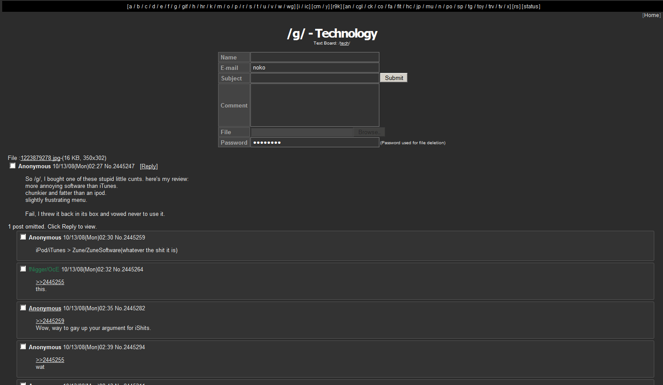Screen dimensions: 663x385
Task: Go to the Home link
Action: 651,15
